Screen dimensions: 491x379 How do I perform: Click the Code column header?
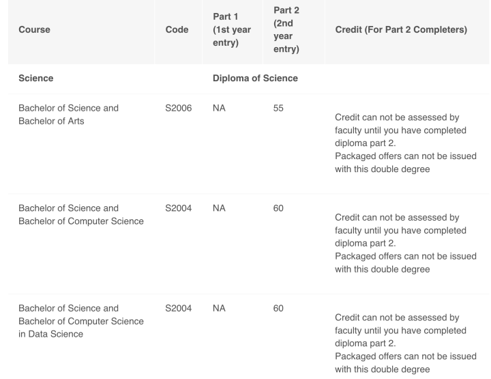(x=177, y=29)
